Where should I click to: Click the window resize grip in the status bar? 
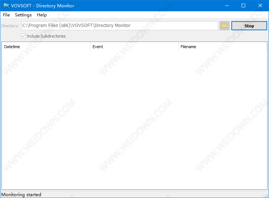266,195
